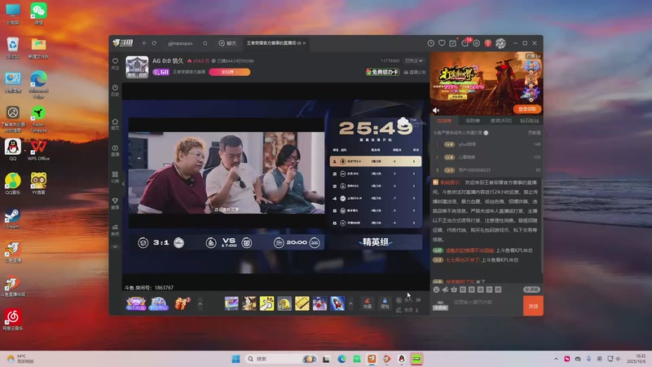Open 赛事 trophy section in left sidebar
Viewport: 652px width, 367px height.
115,203
